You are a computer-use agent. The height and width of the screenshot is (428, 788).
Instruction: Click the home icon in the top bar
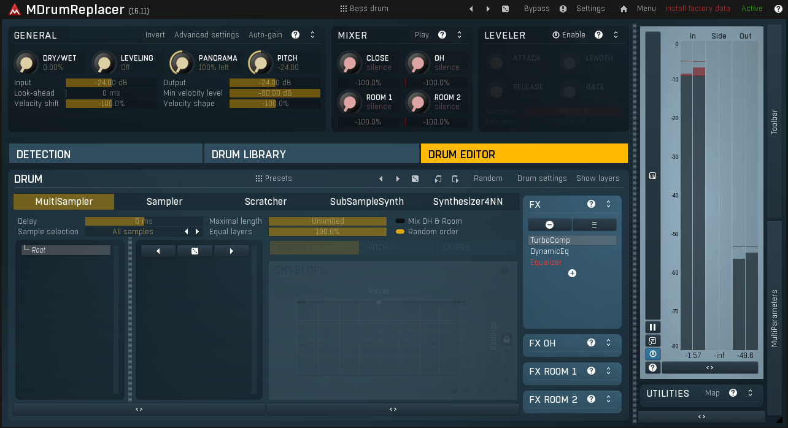click(x=622, y=9)
